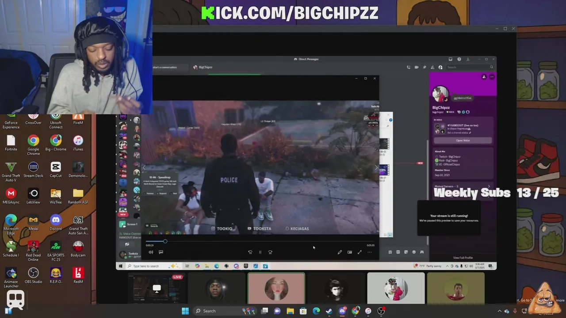Launch the Animaze Launcher desktop shortcut

point(11,278)
